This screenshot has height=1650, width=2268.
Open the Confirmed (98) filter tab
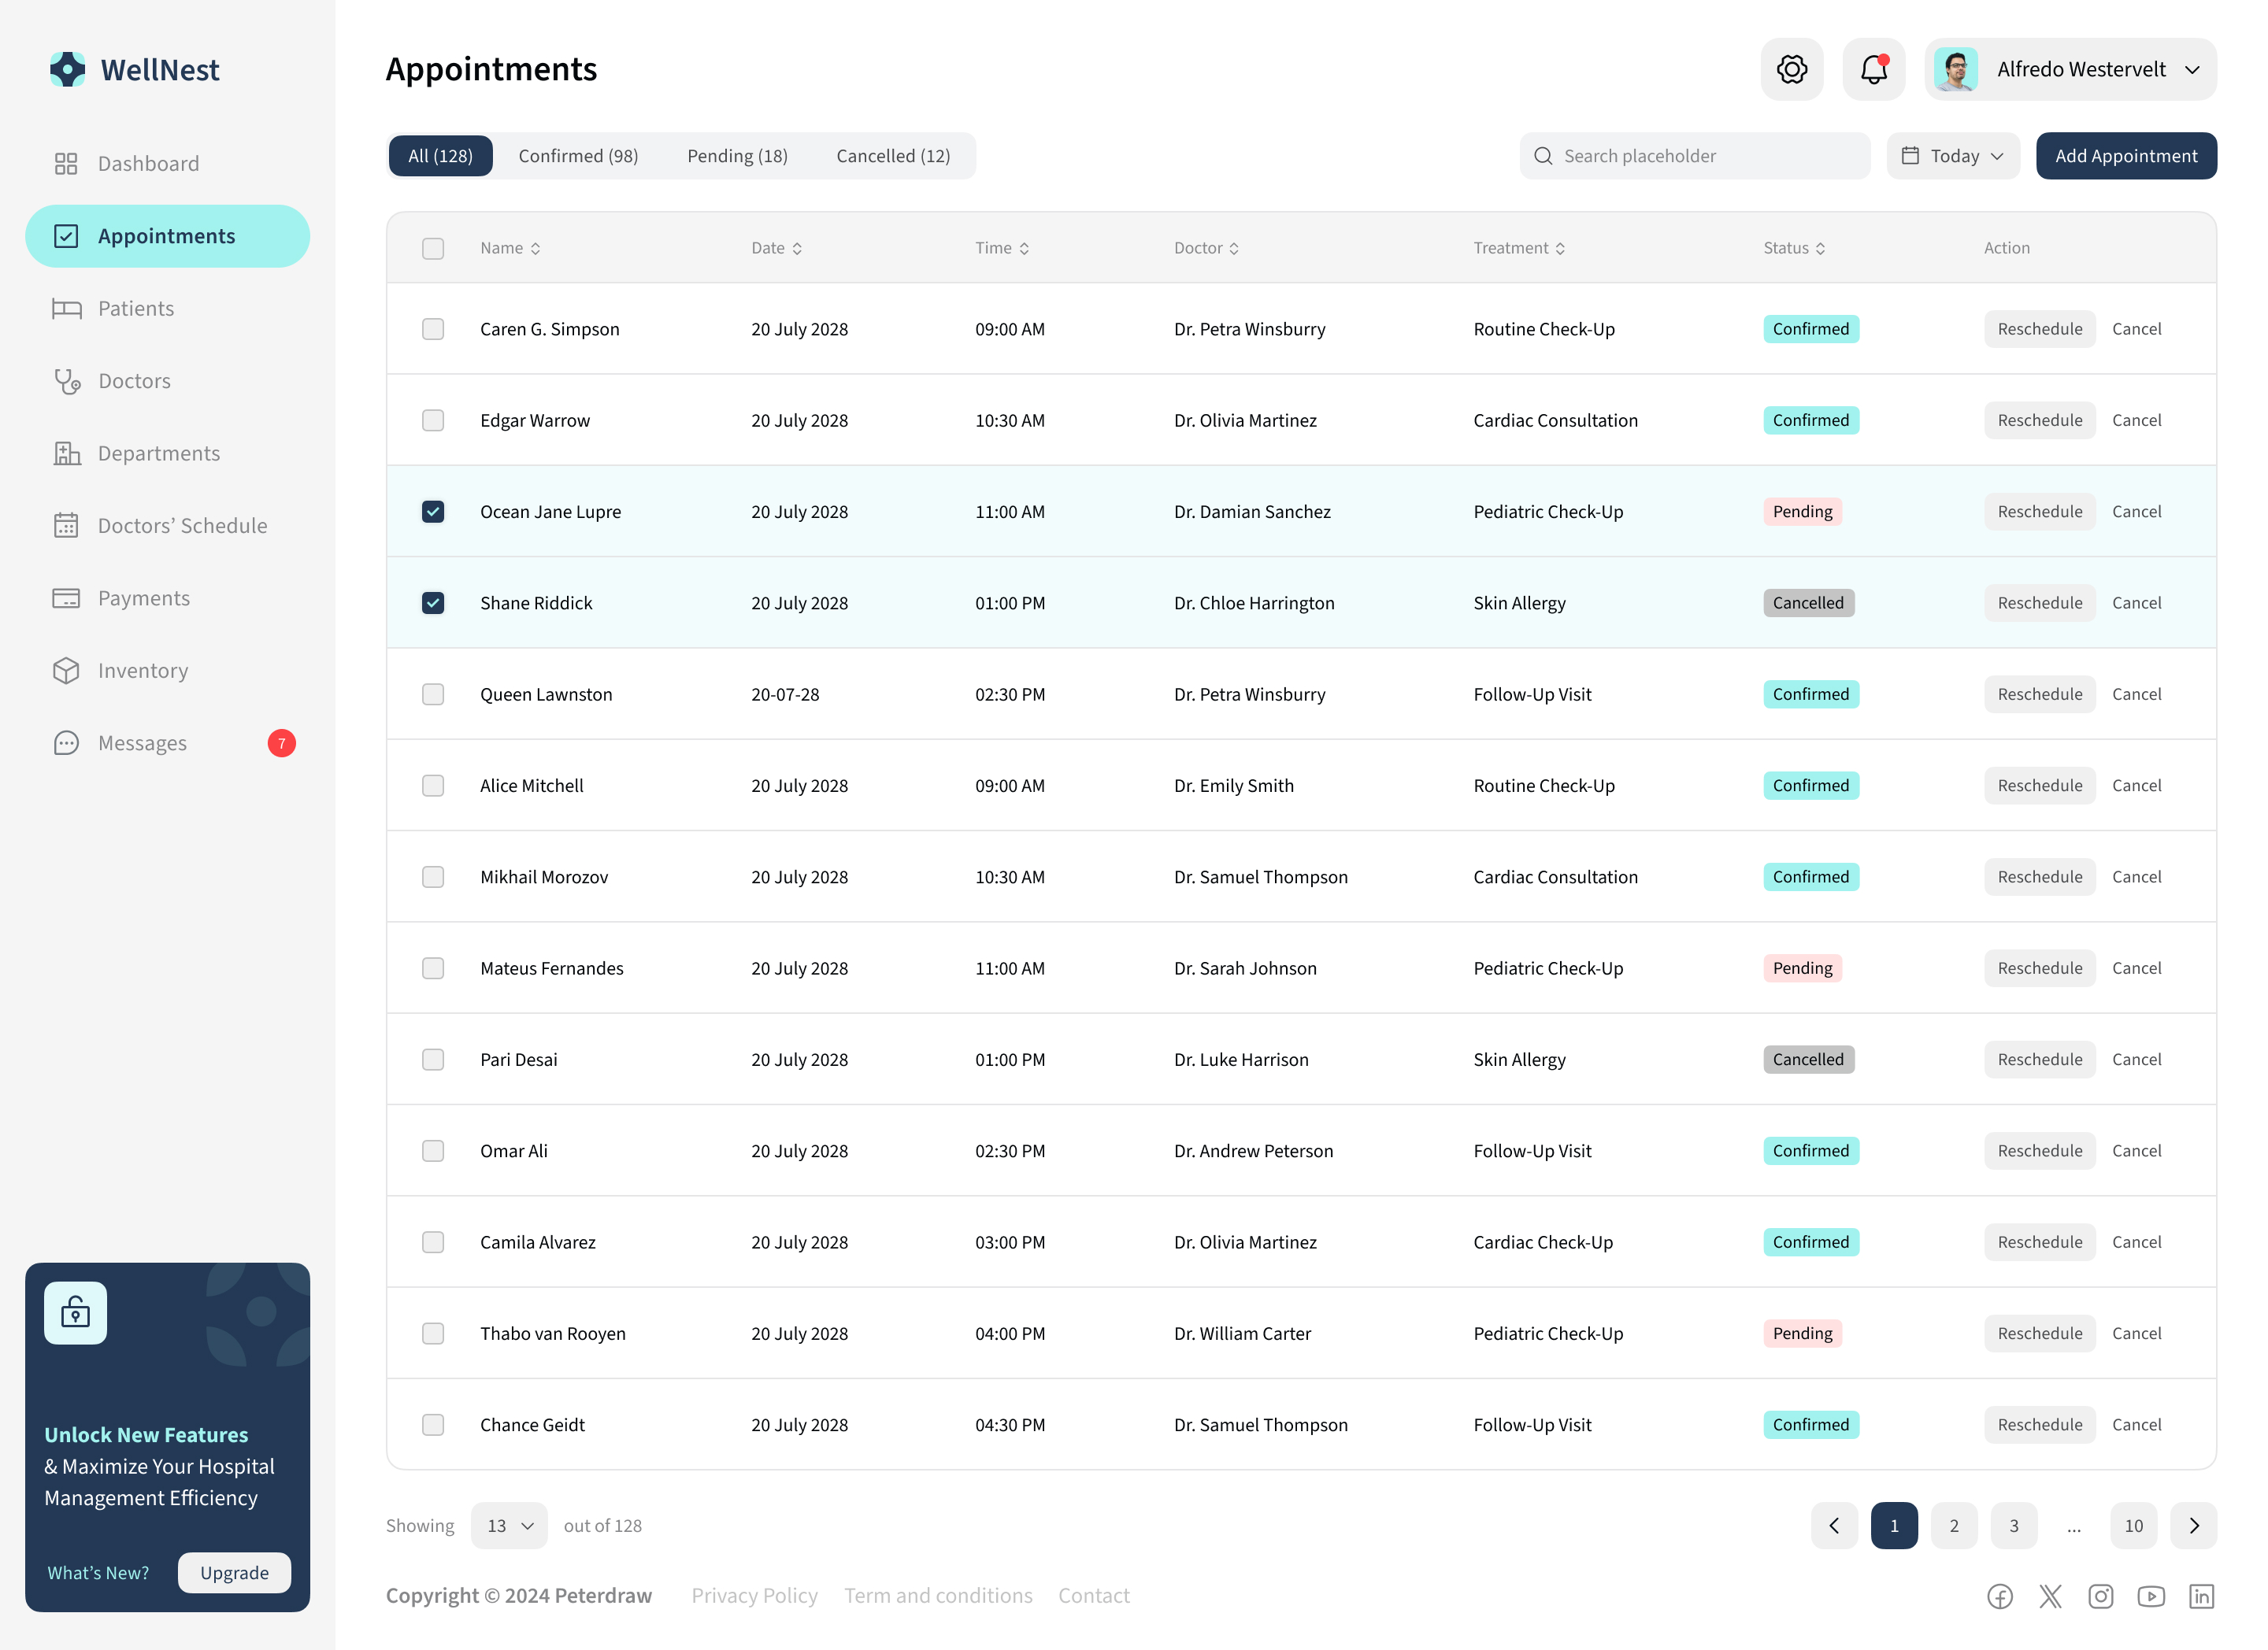(578, 156)
